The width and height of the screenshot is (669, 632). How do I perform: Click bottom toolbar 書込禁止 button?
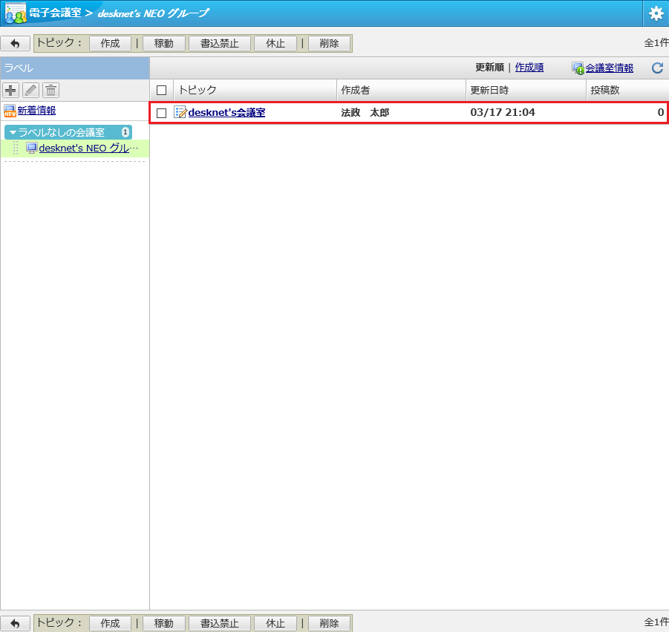click(x=220, y=624)
